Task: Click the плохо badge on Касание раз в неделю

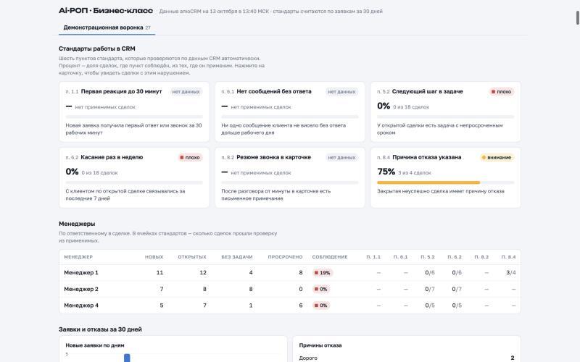Action: [x=190, y=157]
